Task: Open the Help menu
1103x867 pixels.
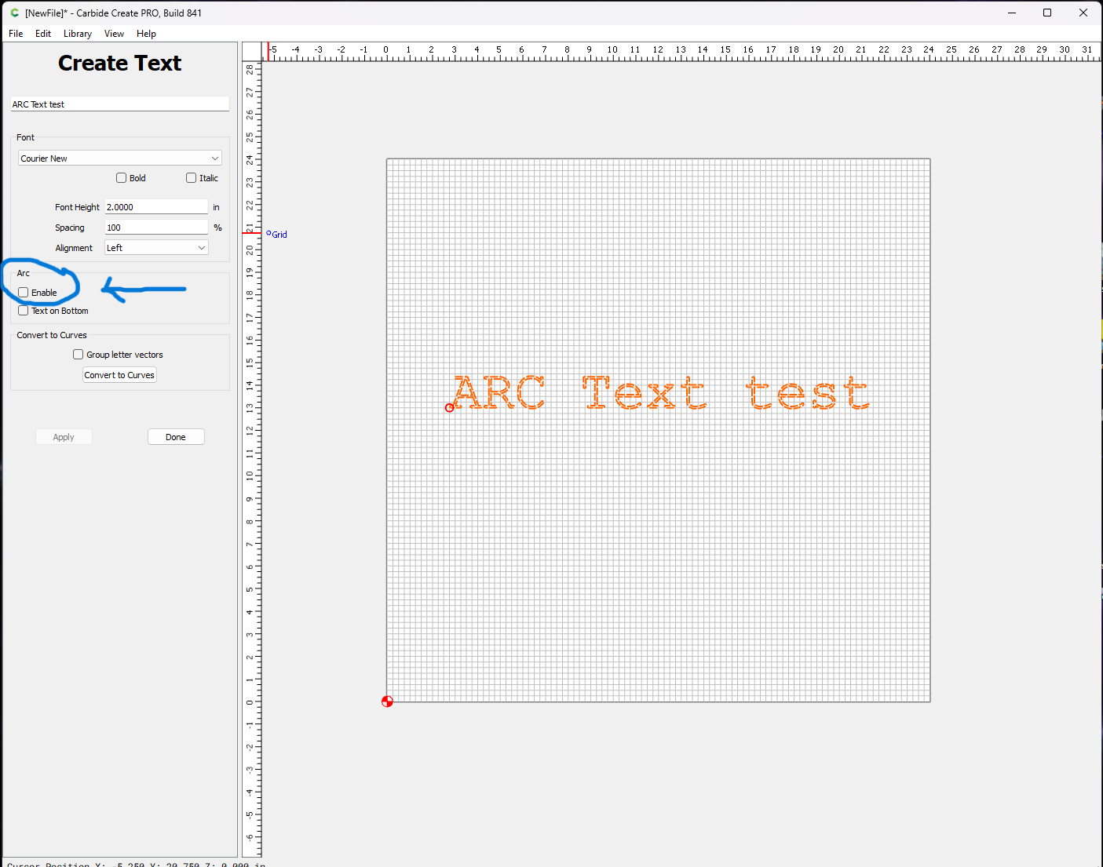Action: pyautogui.click(x=146, y=34)
